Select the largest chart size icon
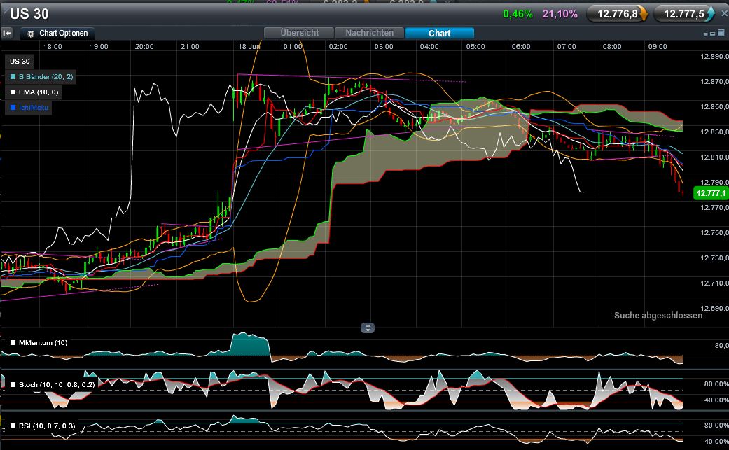Image resolution: width=729 pixels, height=450 pixels. pyautogui.click(x=721, y=32)
